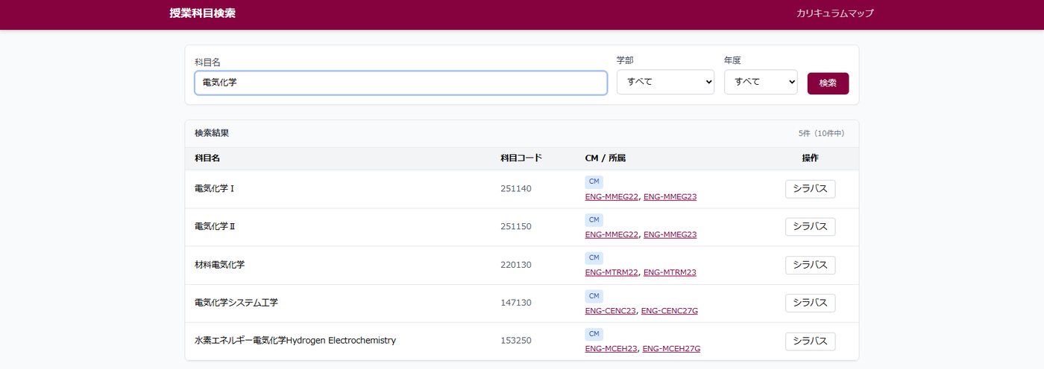The image size is (1044, 369).
Task: Open the ENG-CENC27G curriculum map link
Action: click(670, 311)
